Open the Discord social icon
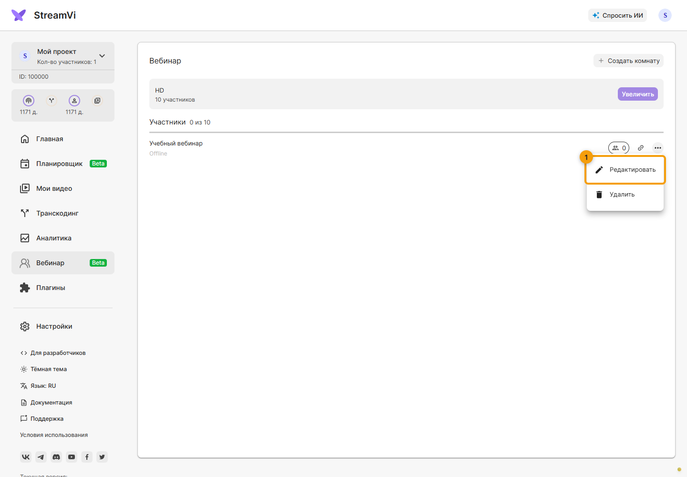 56,457
